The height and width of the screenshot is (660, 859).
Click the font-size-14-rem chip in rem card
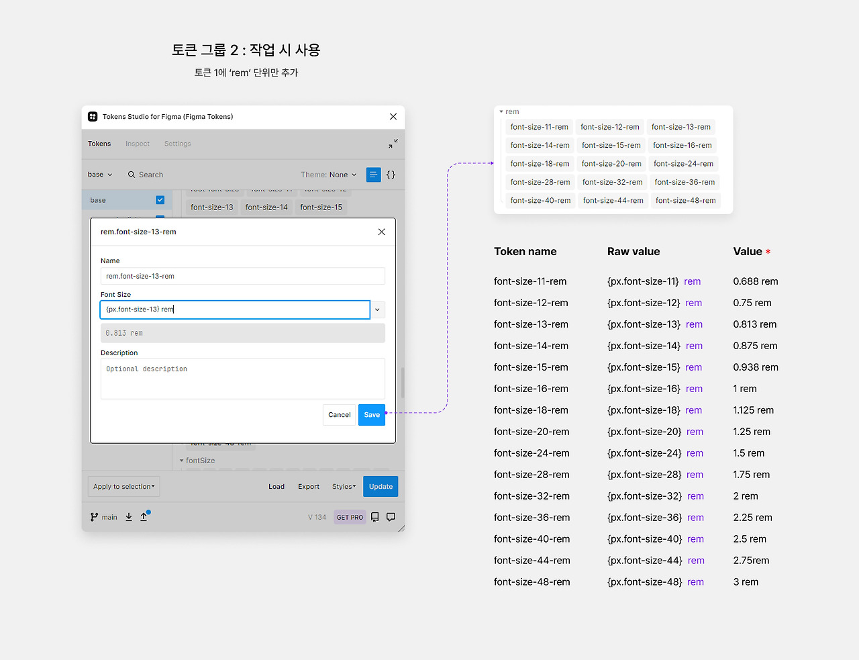540,145
